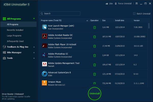Screen dimensions: 153x102
Task: Sort by the Install date column header
Action: pos(119,20)
